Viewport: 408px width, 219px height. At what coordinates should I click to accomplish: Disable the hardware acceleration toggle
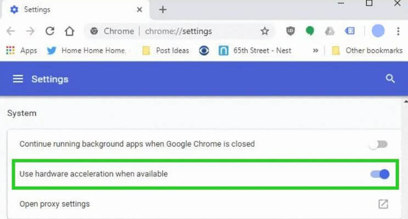click(x=379, y=174)
